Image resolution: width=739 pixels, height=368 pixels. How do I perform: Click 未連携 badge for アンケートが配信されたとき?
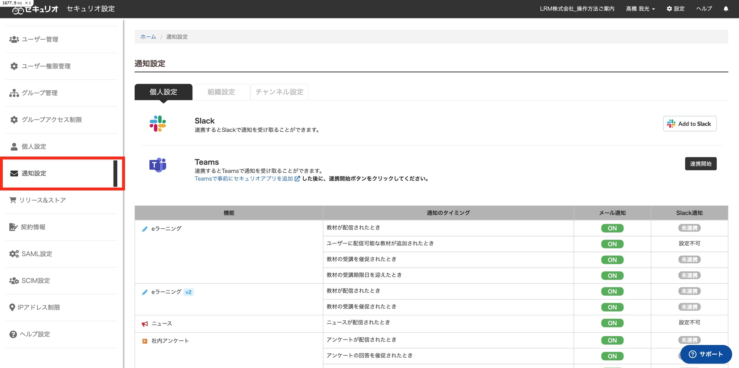click(x=689, y=340)
